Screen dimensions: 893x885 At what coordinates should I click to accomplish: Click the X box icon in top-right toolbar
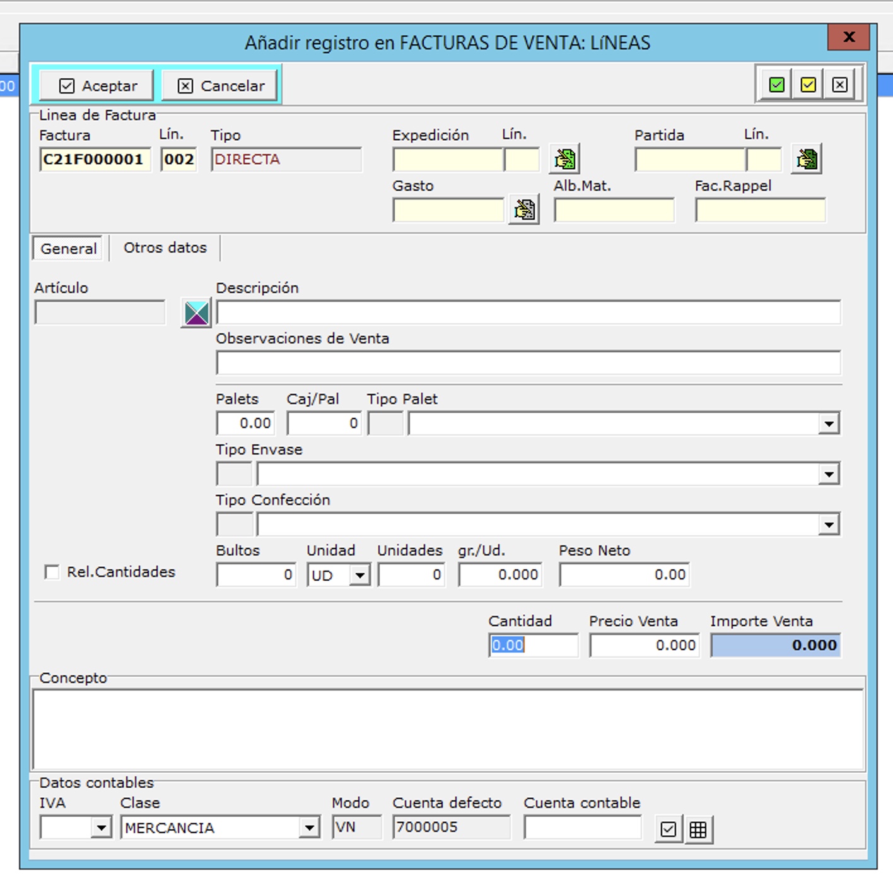[839, 85]
